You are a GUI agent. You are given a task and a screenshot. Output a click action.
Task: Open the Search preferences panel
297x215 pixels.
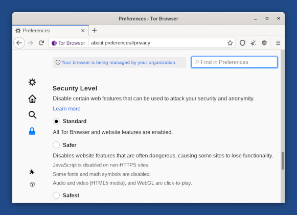point(32,115)
